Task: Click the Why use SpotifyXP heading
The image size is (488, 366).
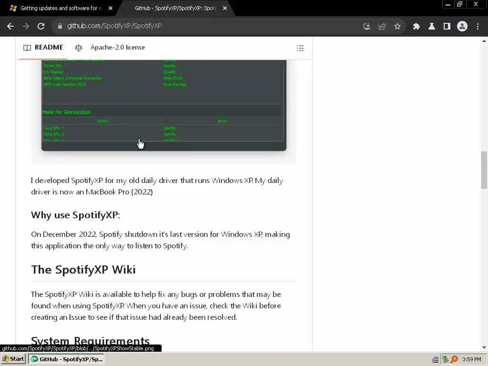Action: coord(76,215)
